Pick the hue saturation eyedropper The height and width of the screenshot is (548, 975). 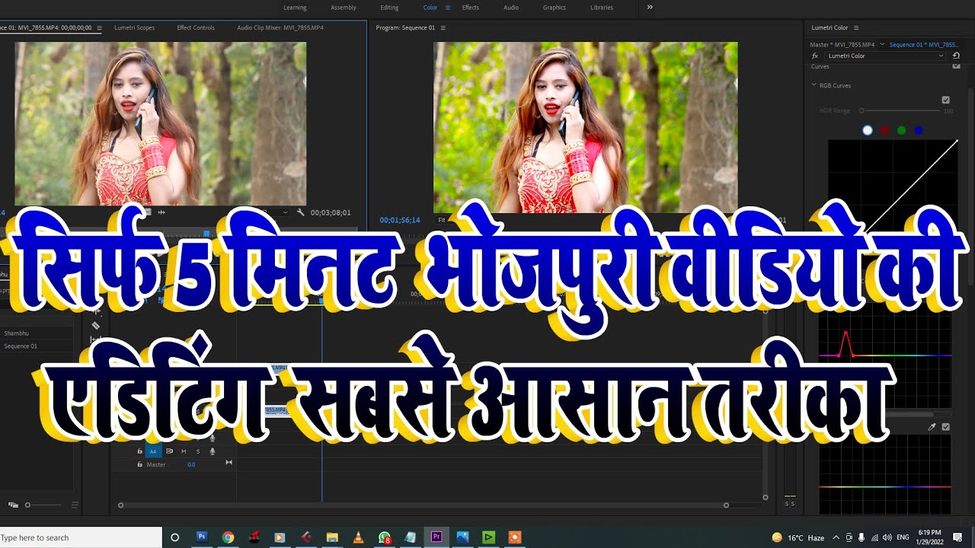[x=932, y=427]
